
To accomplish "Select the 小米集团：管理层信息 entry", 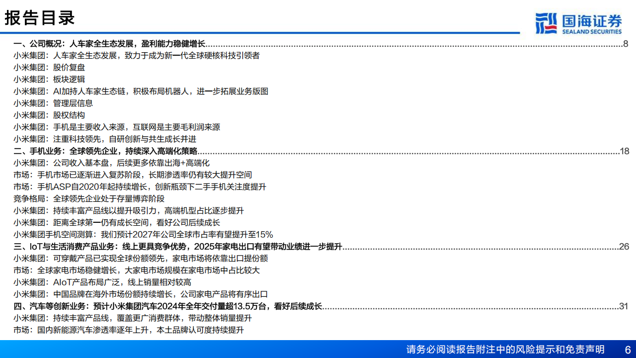I will [53, 103].
